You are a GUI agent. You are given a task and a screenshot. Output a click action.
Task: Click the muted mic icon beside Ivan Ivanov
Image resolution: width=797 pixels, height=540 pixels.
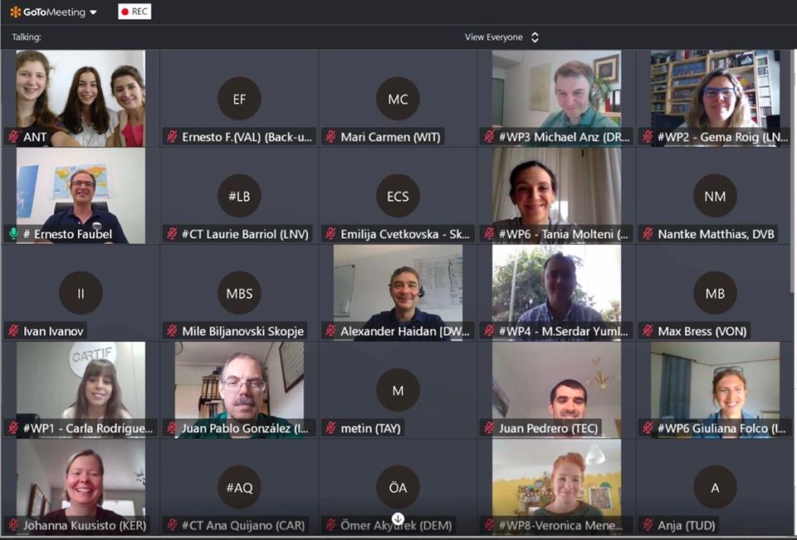(14, 331)
